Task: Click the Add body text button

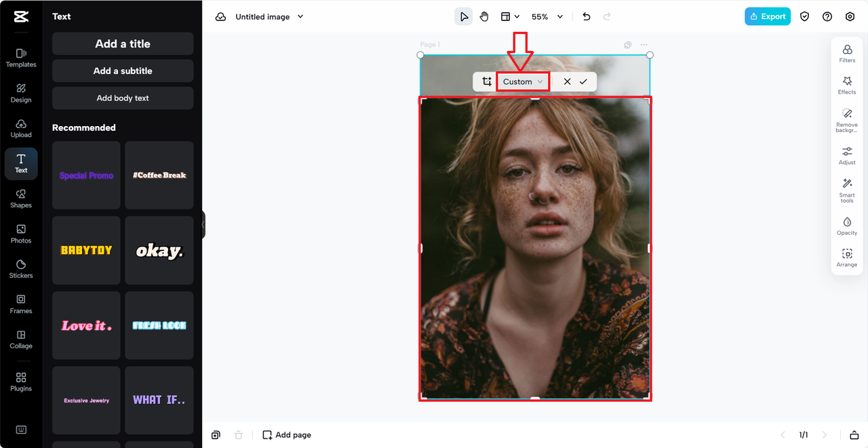Action: [x=123, y=98]
